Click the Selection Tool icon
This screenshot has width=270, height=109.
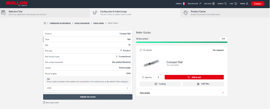(3, 13)
